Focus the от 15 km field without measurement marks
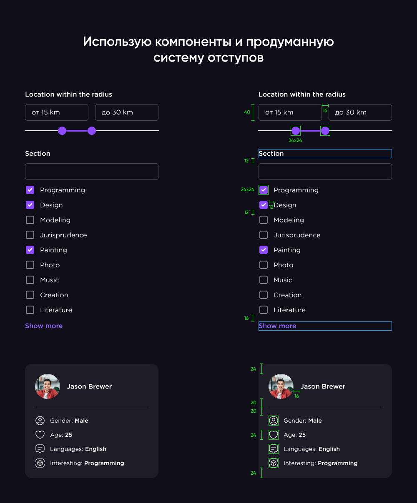 pyautogui.click(x=57, y=112)
